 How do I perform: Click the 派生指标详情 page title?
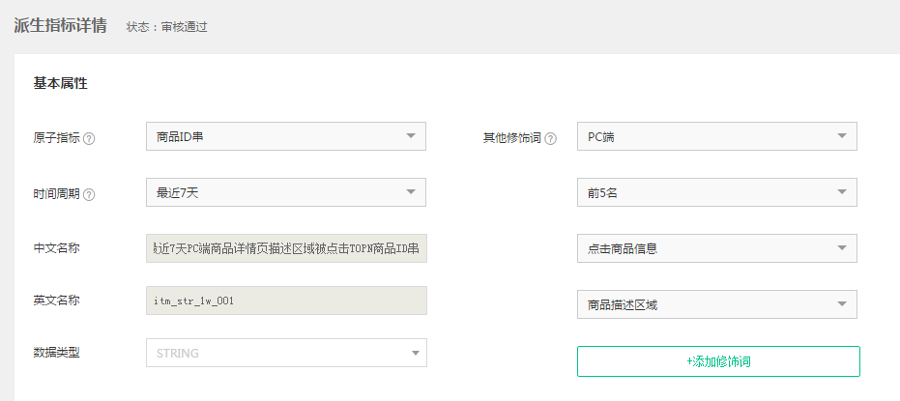tap(60, 26)
